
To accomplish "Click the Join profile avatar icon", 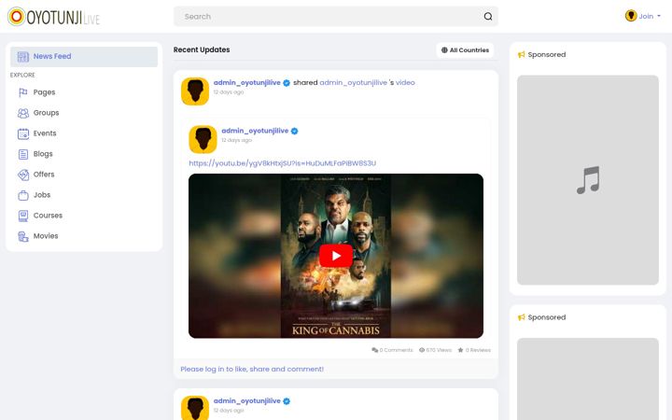I will click(x=630, y=16).
